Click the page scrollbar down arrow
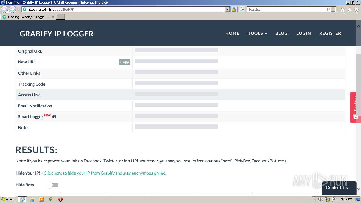This screenshot has height=203, width=361. 358,189
